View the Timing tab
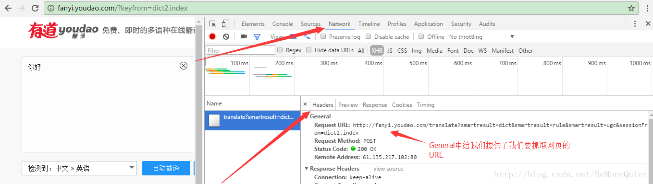The width and height of the screenshot is (653, 184). [426, 104]
